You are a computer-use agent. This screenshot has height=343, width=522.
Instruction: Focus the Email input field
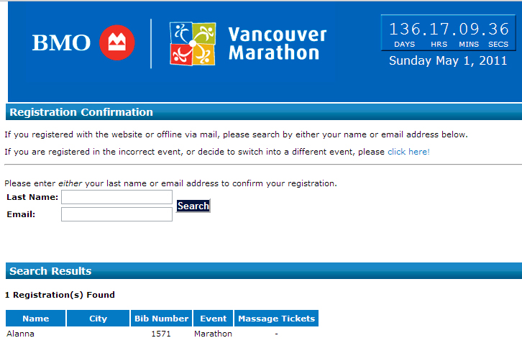(116, 214)
